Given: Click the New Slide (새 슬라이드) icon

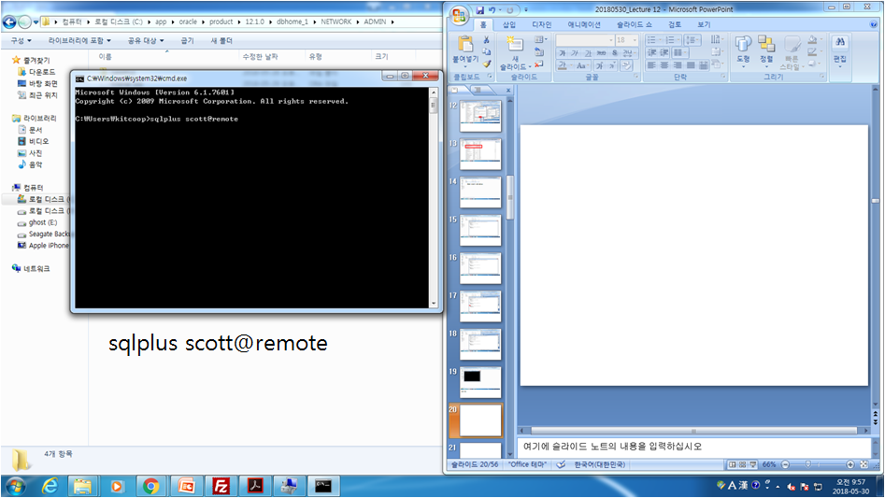Looking at the screenshot, I should [x=514, y=43].
